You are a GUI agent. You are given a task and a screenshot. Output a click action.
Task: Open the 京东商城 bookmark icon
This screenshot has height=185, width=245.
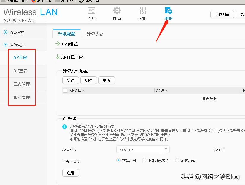tap(81, 1)
